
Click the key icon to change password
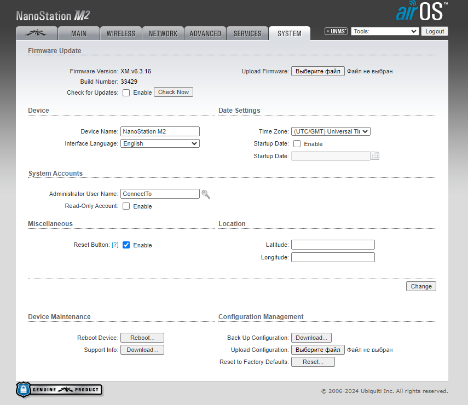pos(206,194)
